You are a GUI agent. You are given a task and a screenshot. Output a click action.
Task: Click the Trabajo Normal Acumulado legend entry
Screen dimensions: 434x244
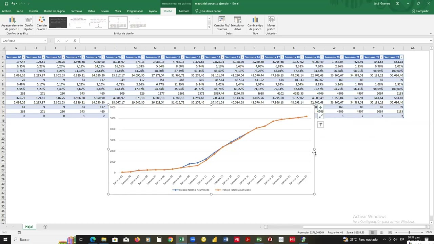(191, 190)
